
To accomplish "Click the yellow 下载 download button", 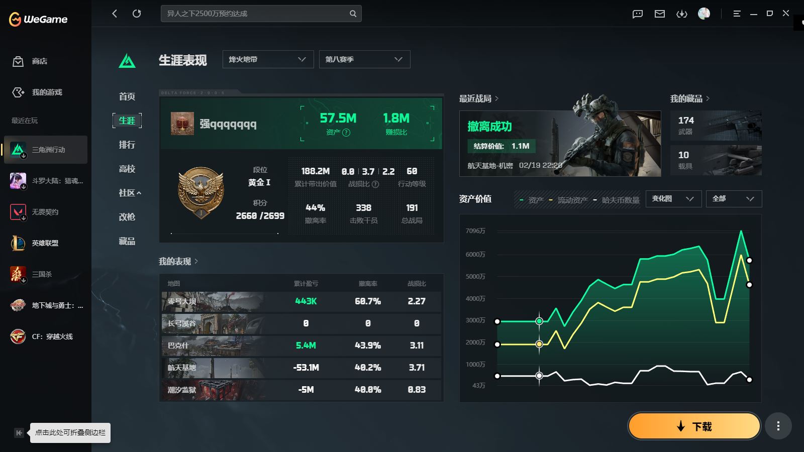I will click(694, 425).
